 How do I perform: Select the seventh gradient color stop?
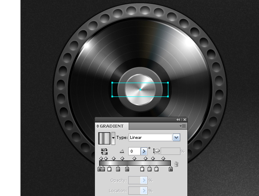click(x=149, y=169)
